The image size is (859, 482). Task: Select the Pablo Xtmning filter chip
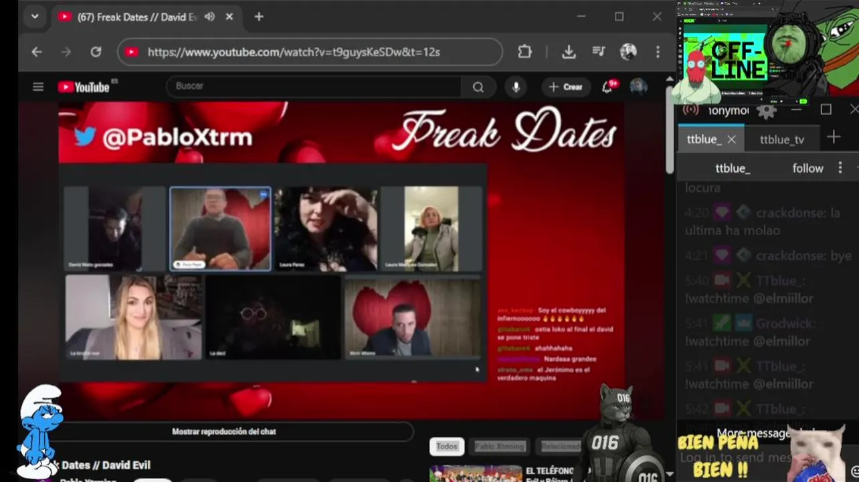[x=500, y=447]
